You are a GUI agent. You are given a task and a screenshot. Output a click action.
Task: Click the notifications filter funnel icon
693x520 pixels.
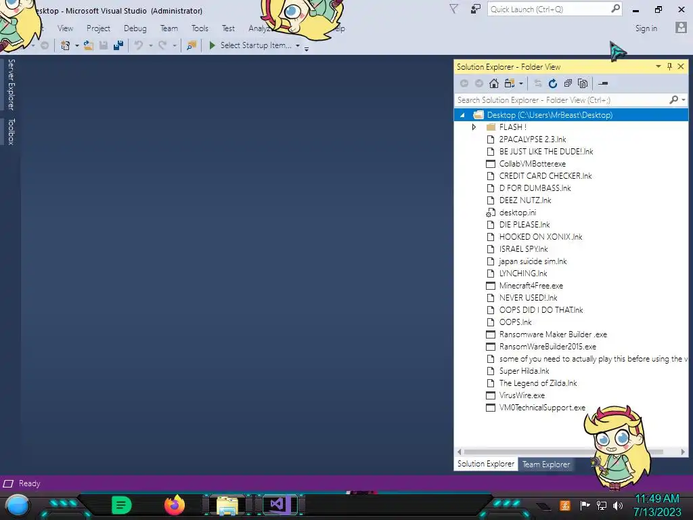click(x=453, y=9)
